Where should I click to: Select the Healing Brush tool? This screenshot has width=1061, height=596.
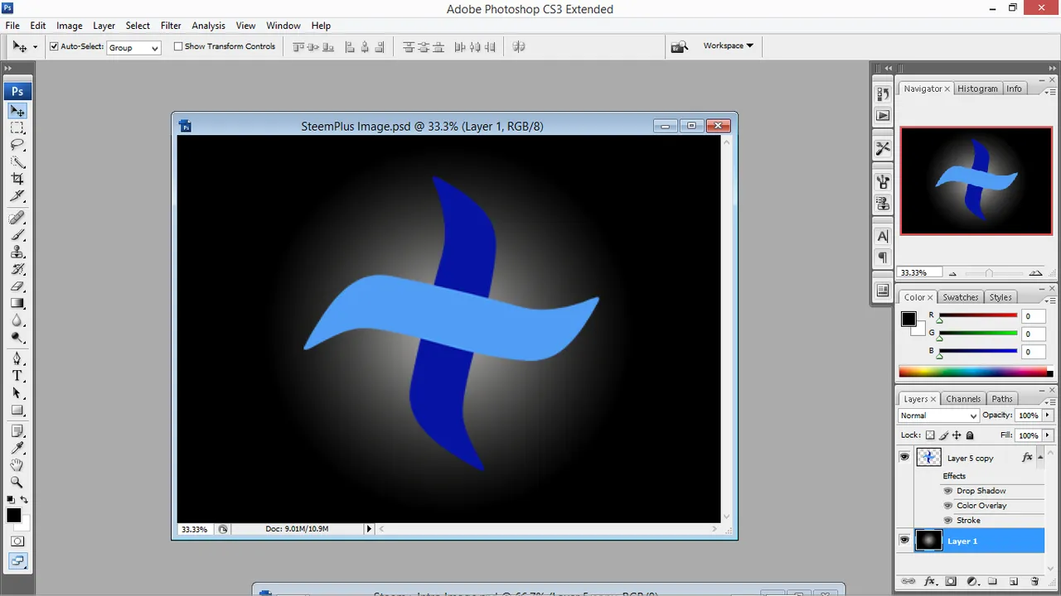pos(17,218)
